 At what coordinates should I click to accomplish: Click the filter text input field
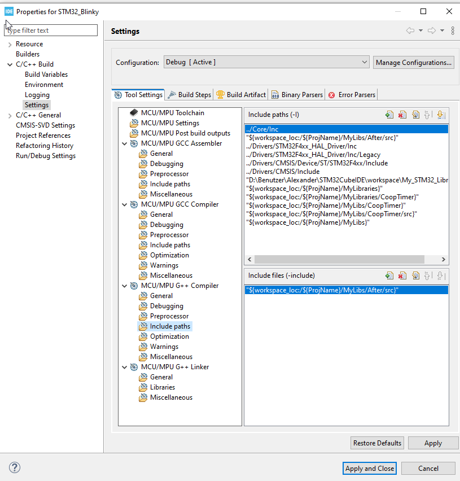pos(51,30)
